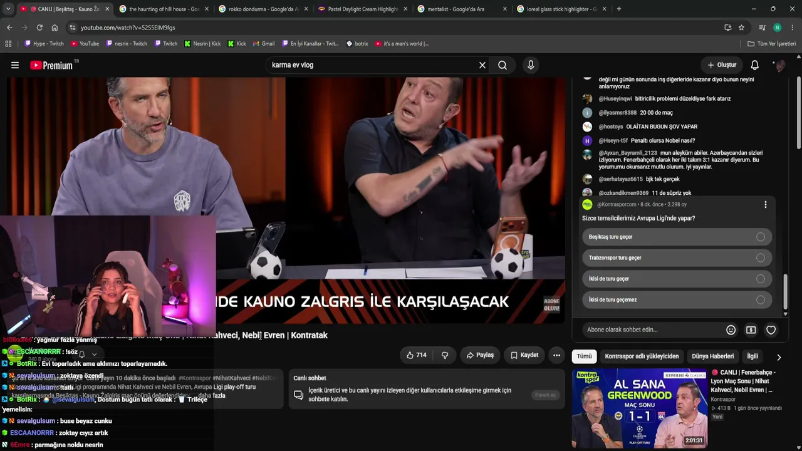Viewport: 802px width, 451px height.
Task: Open the 'Hype - Twitch' bookmark
Action: [x=44, y=44]
